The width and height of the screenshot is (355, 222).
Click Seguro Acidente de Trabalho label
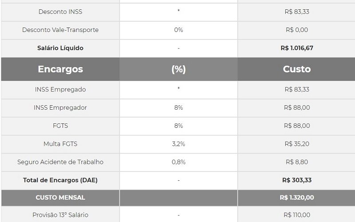(x=60, y=162)
